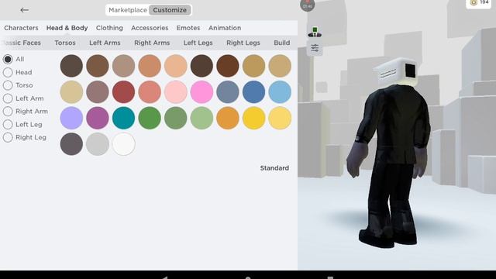Open the Animation tab
This screenshot has height=279, width=496.
[225, 28]
